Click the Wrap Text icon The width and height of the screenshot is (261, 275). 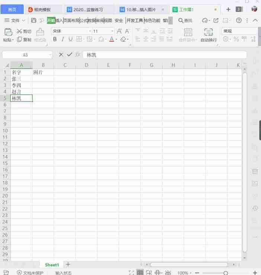coord(209,32)
